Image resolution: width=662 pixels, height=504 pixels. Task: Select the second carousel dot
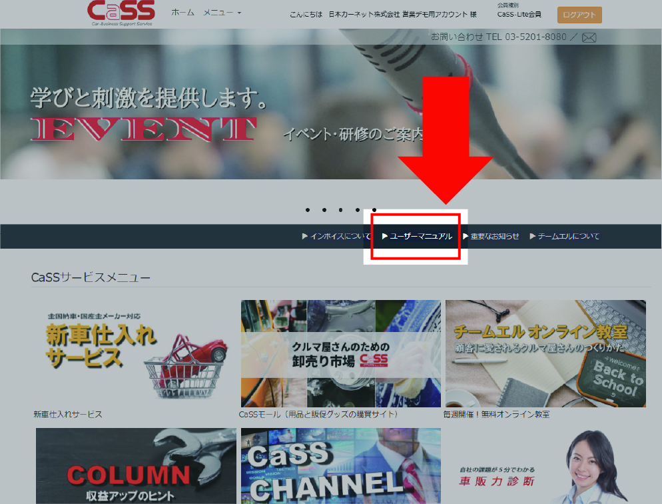[324, 210]
